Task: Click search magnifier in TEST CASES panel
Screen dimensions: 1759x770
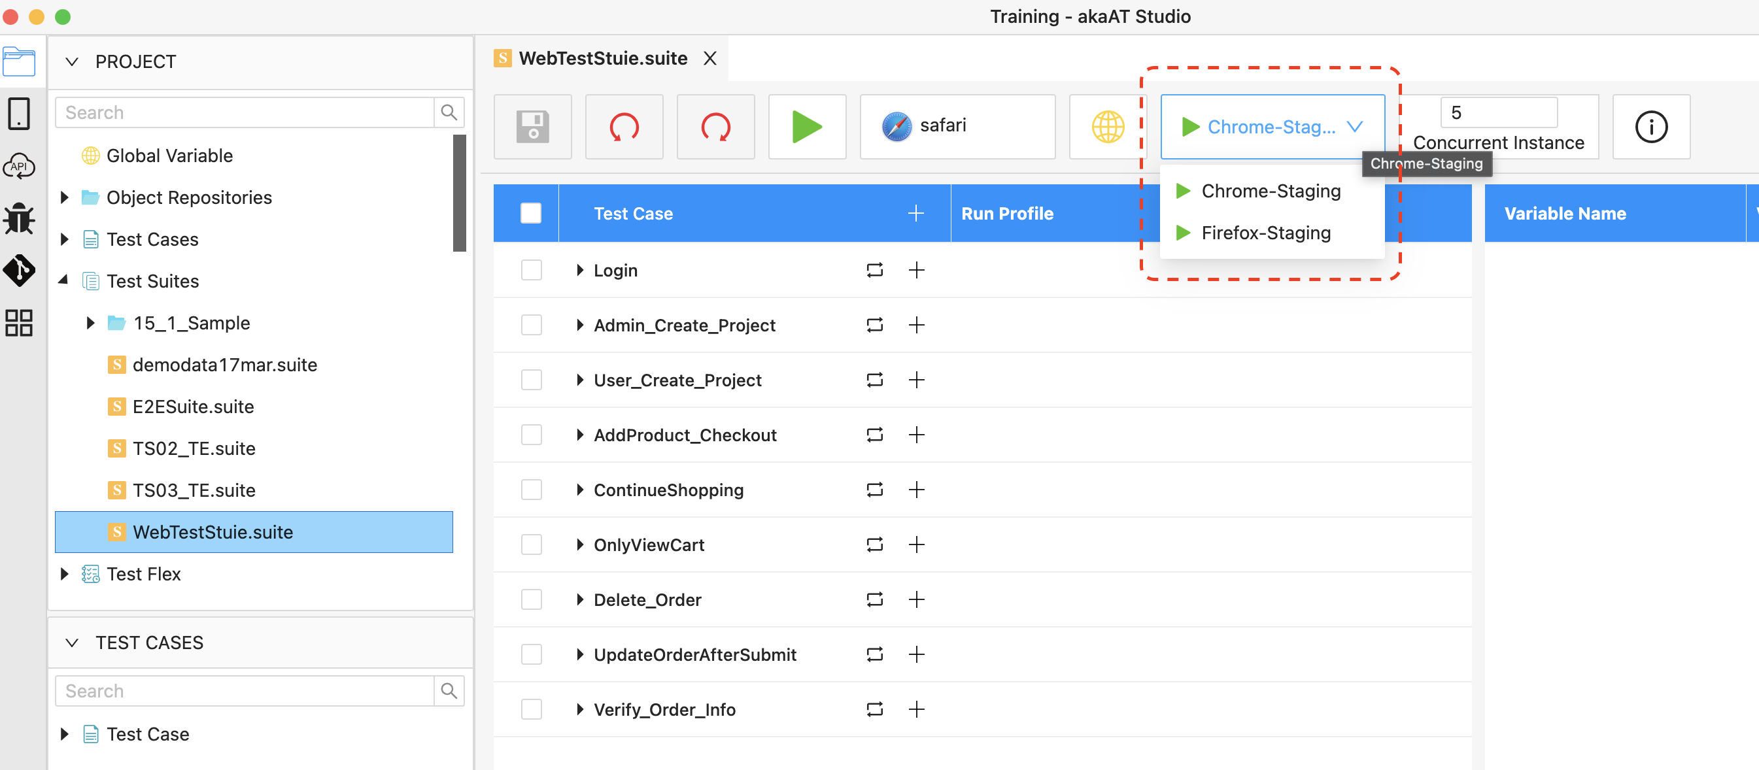Action: pos(449,691)
